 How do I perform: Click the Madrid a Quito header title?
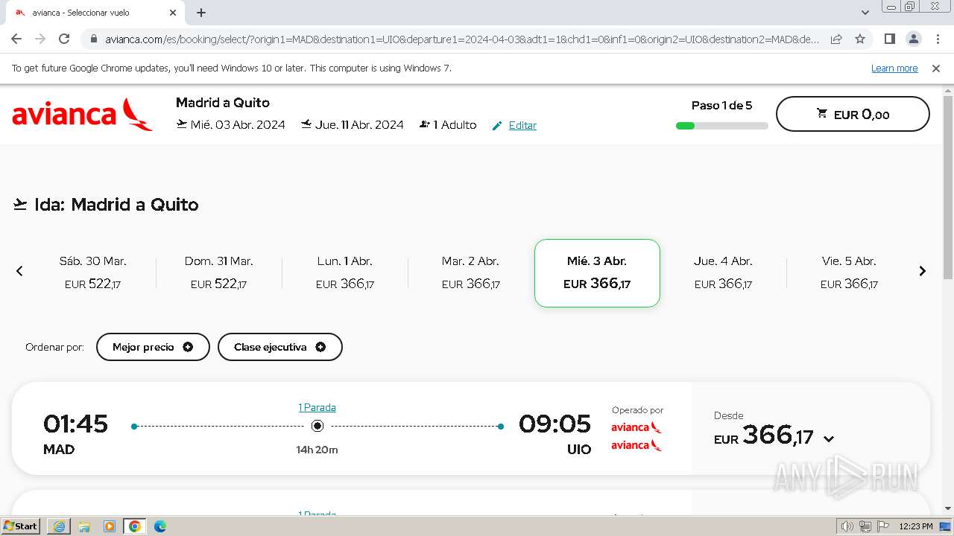coord(223,103)
